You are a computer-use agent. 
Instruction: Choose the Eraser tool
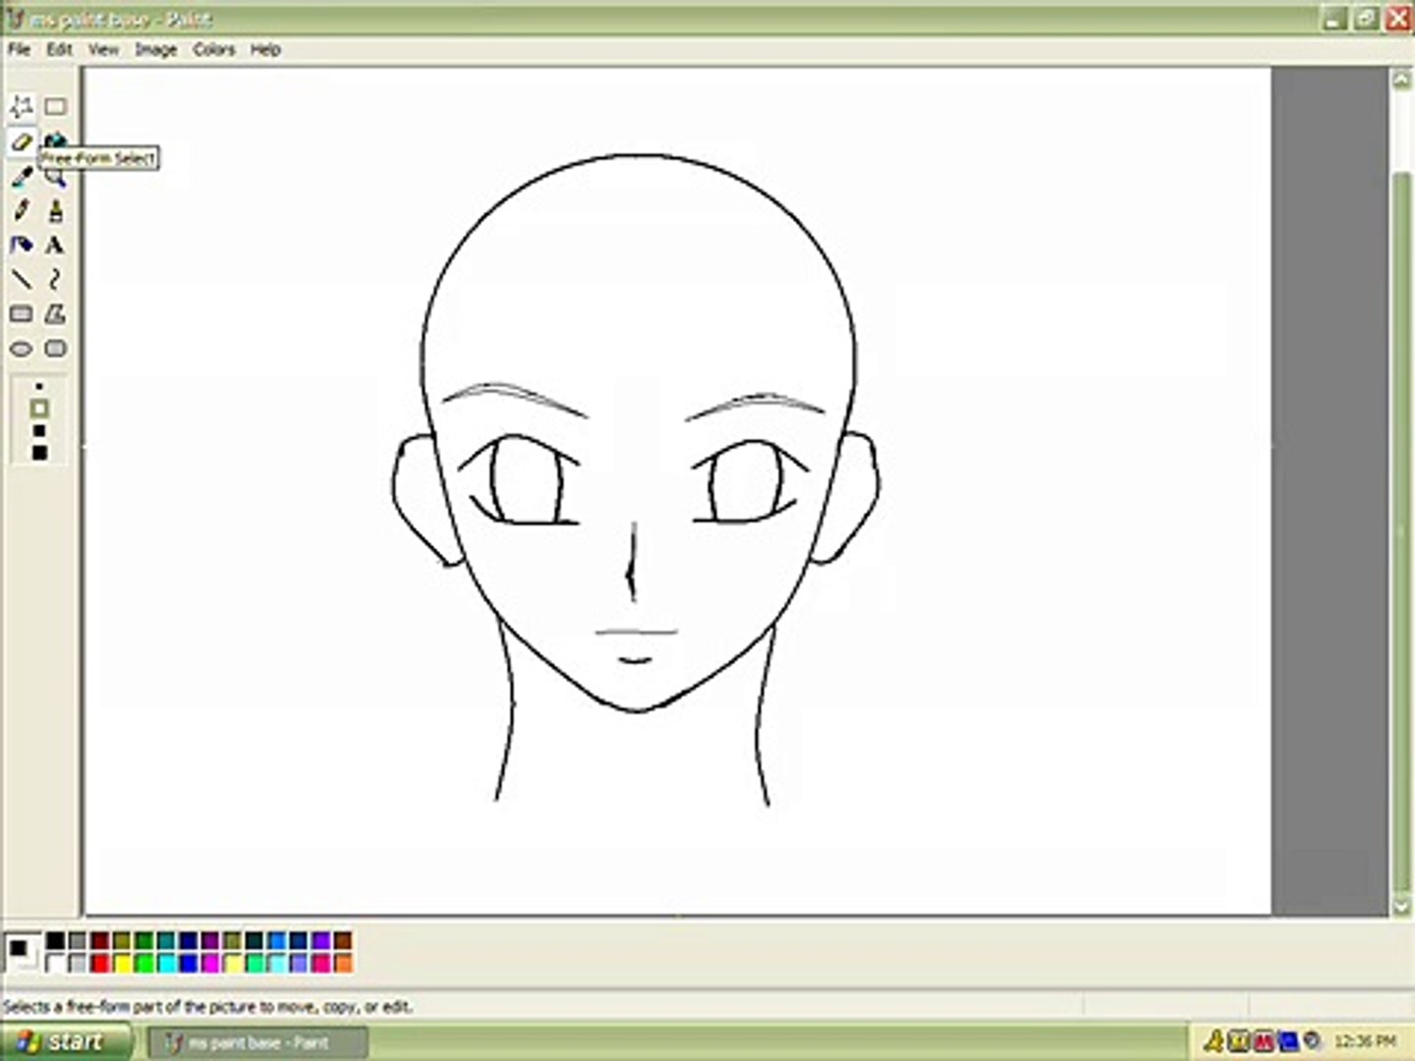pos(22,141)
